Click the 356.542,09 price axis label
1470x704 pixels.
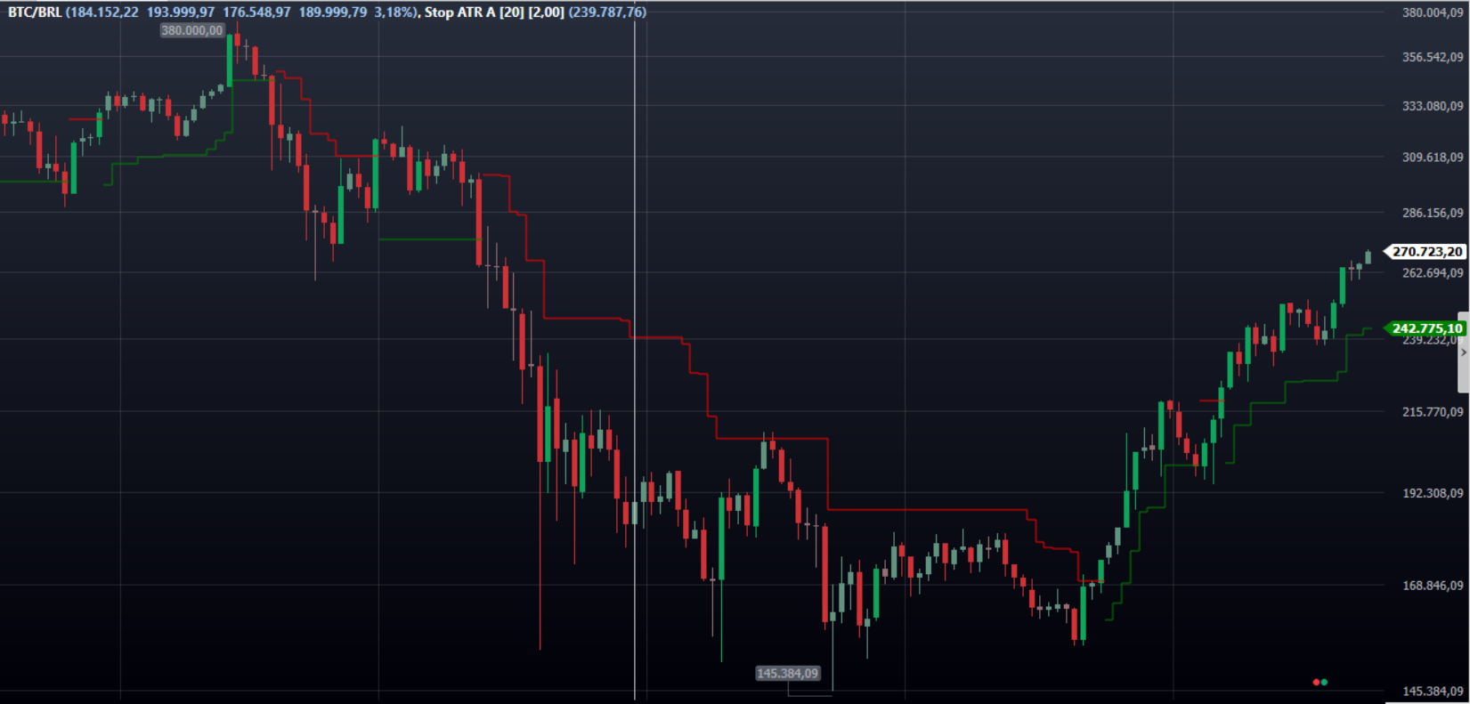(1433, 57)
